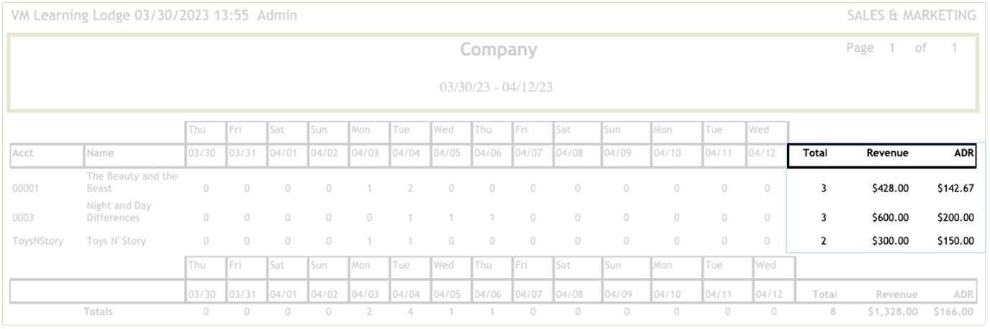Click the $600.00 revenue value
990x329 pixels.
(891, 217)
